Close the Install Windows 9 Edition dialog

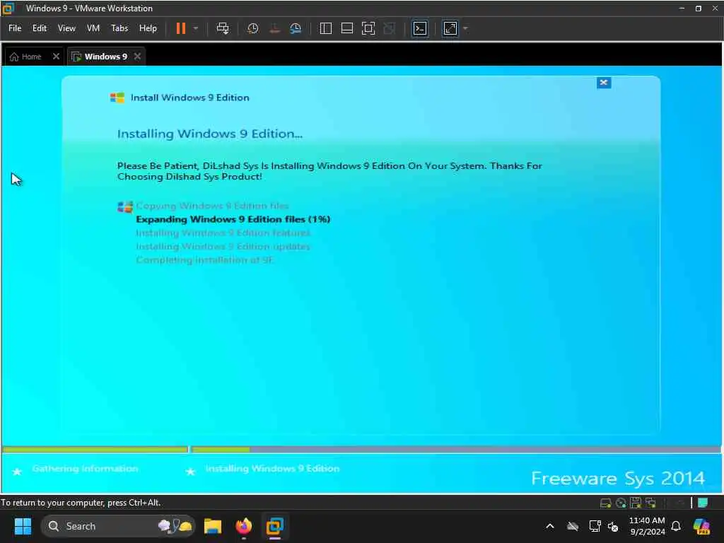(604, 83)
